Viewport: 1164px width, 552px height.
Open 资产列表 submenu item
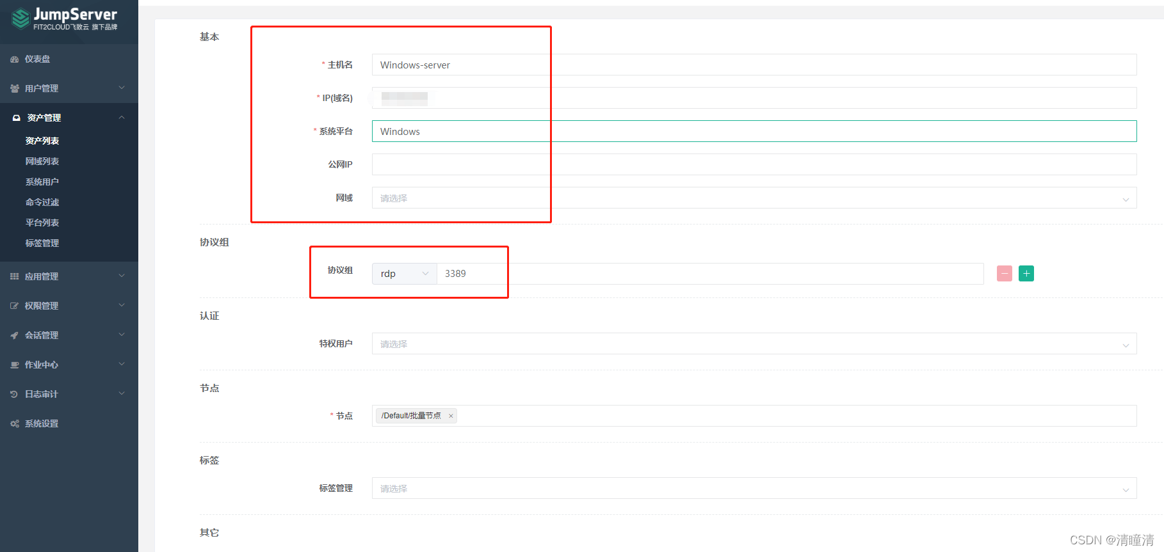coord(42,141)
